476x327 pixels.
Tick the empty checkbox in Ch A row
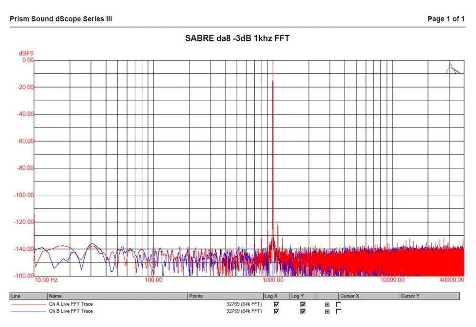[x=338, y=304]
